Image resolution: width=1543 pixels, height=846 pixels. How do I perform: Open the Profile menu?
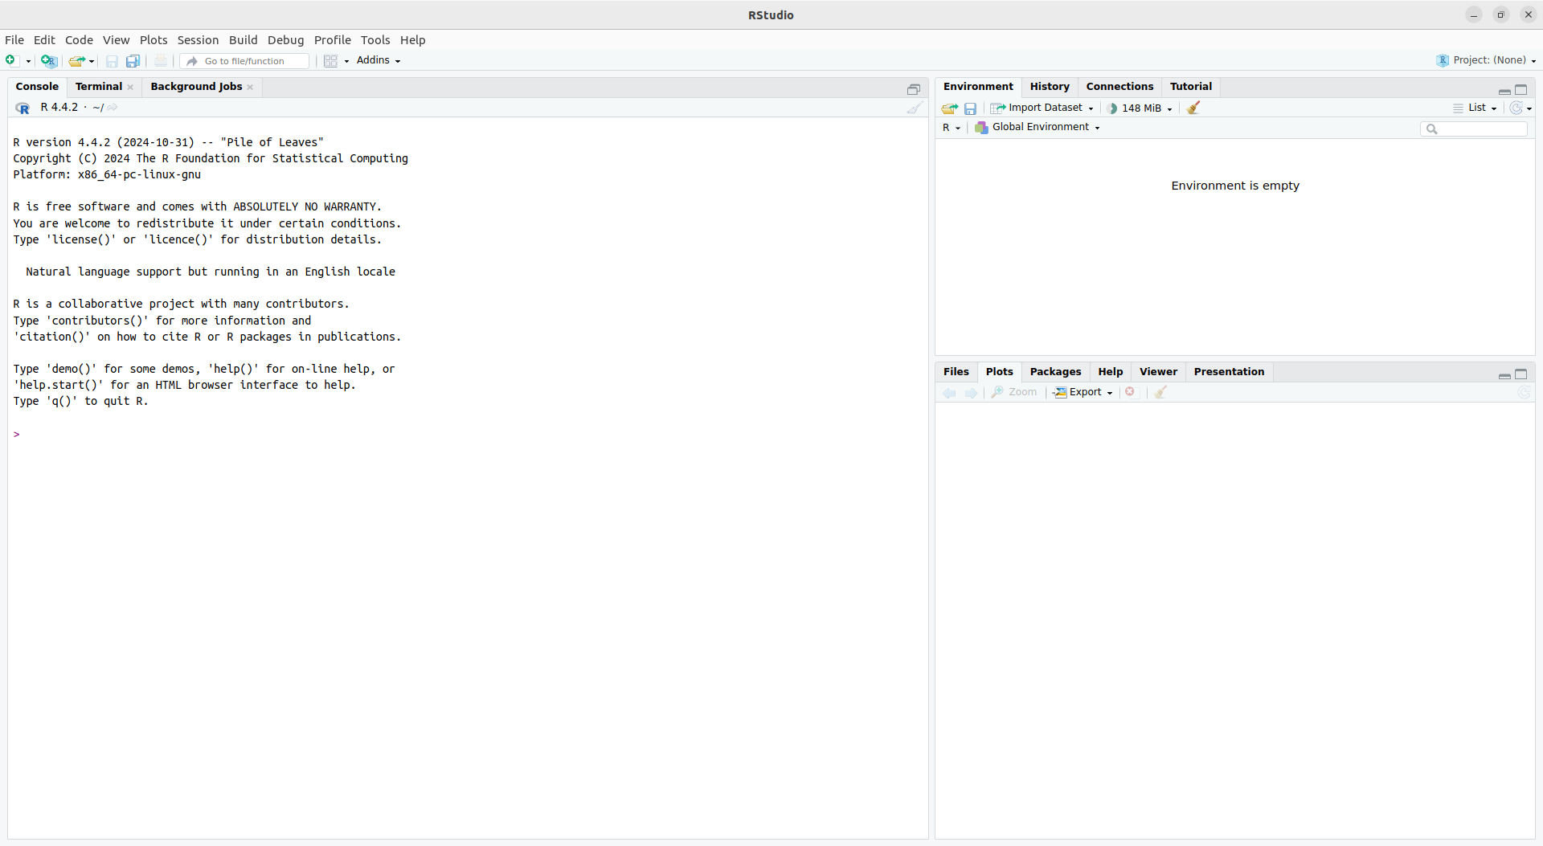pos(332,40)
